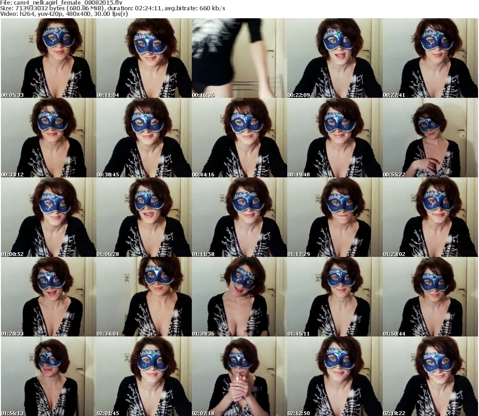Screen dimensions: 479x416
Task: Click the thumbnail at 02:01:45
Action: coord(144,376)
